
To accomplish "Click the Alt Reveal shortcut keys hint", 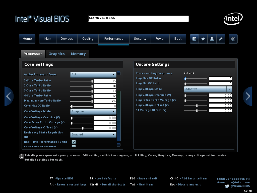I will tap(68, 185).
